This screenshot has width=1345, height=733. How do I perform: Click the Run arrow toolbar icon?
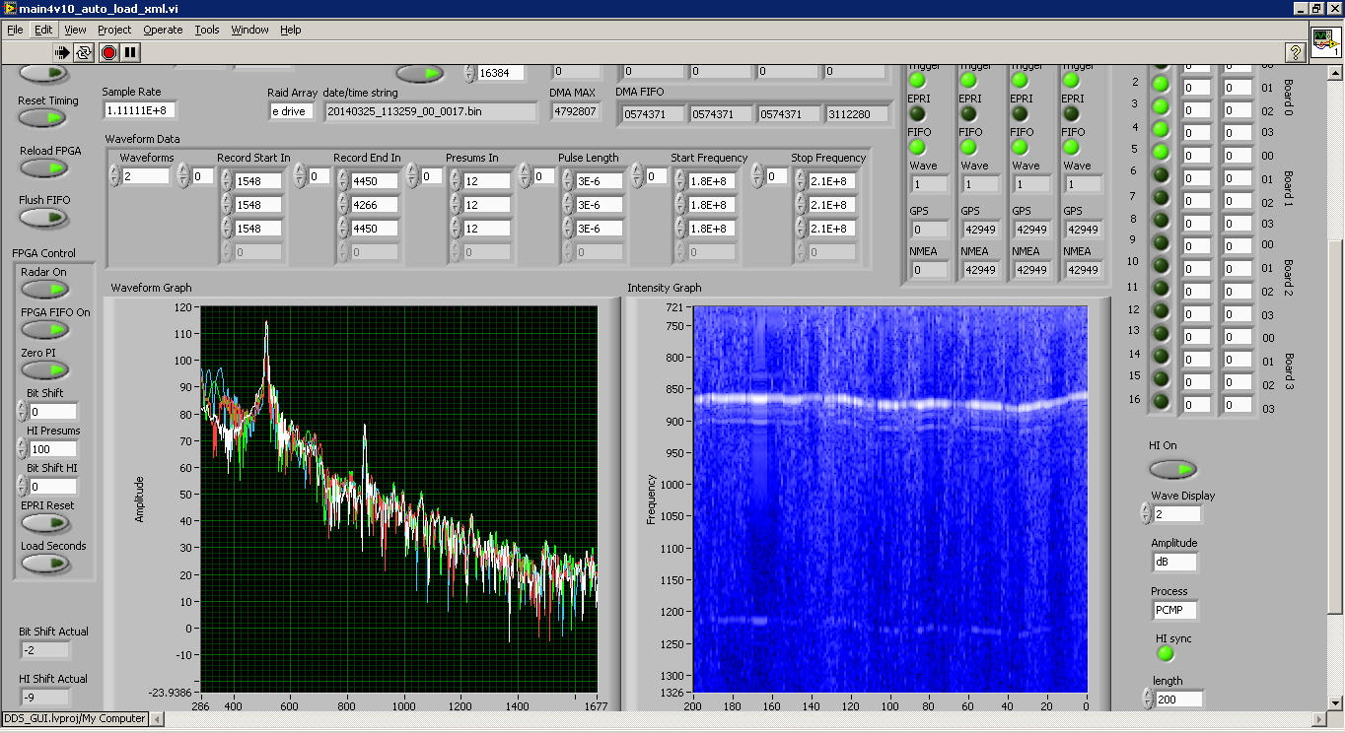click(x=62, y=52)
